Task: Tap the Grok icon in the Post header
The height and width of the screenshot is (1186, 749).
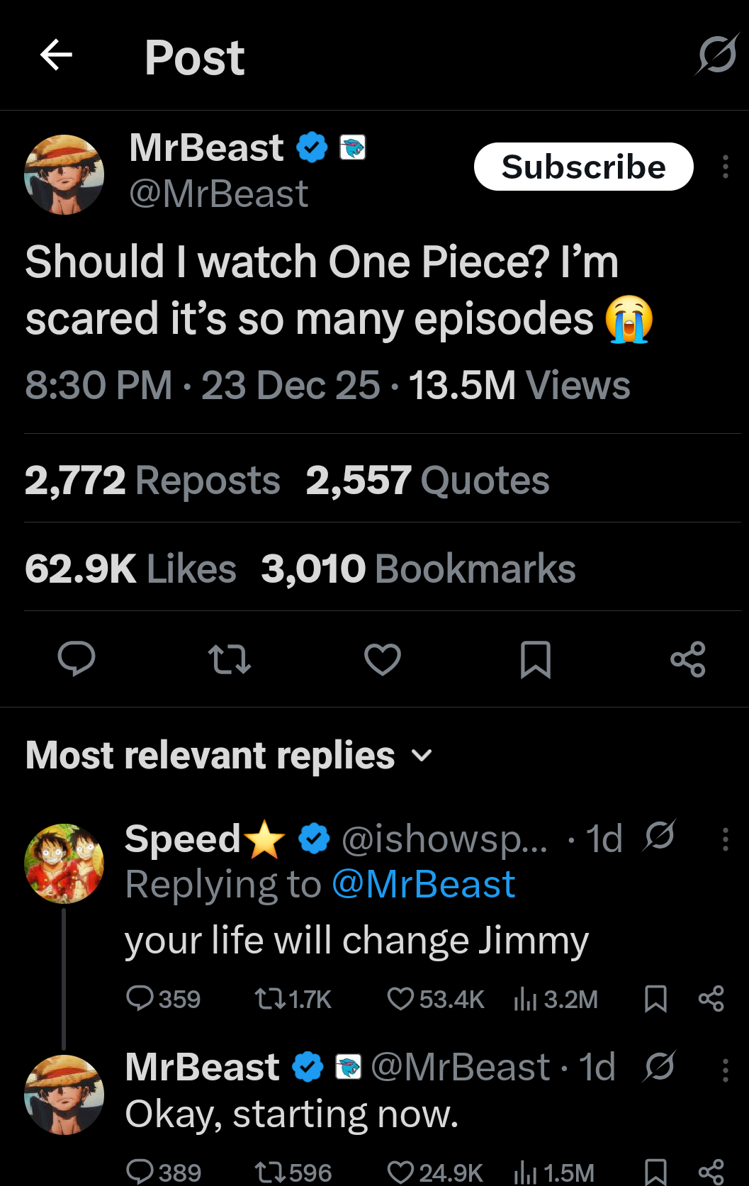Action: (x=716, y=55)
